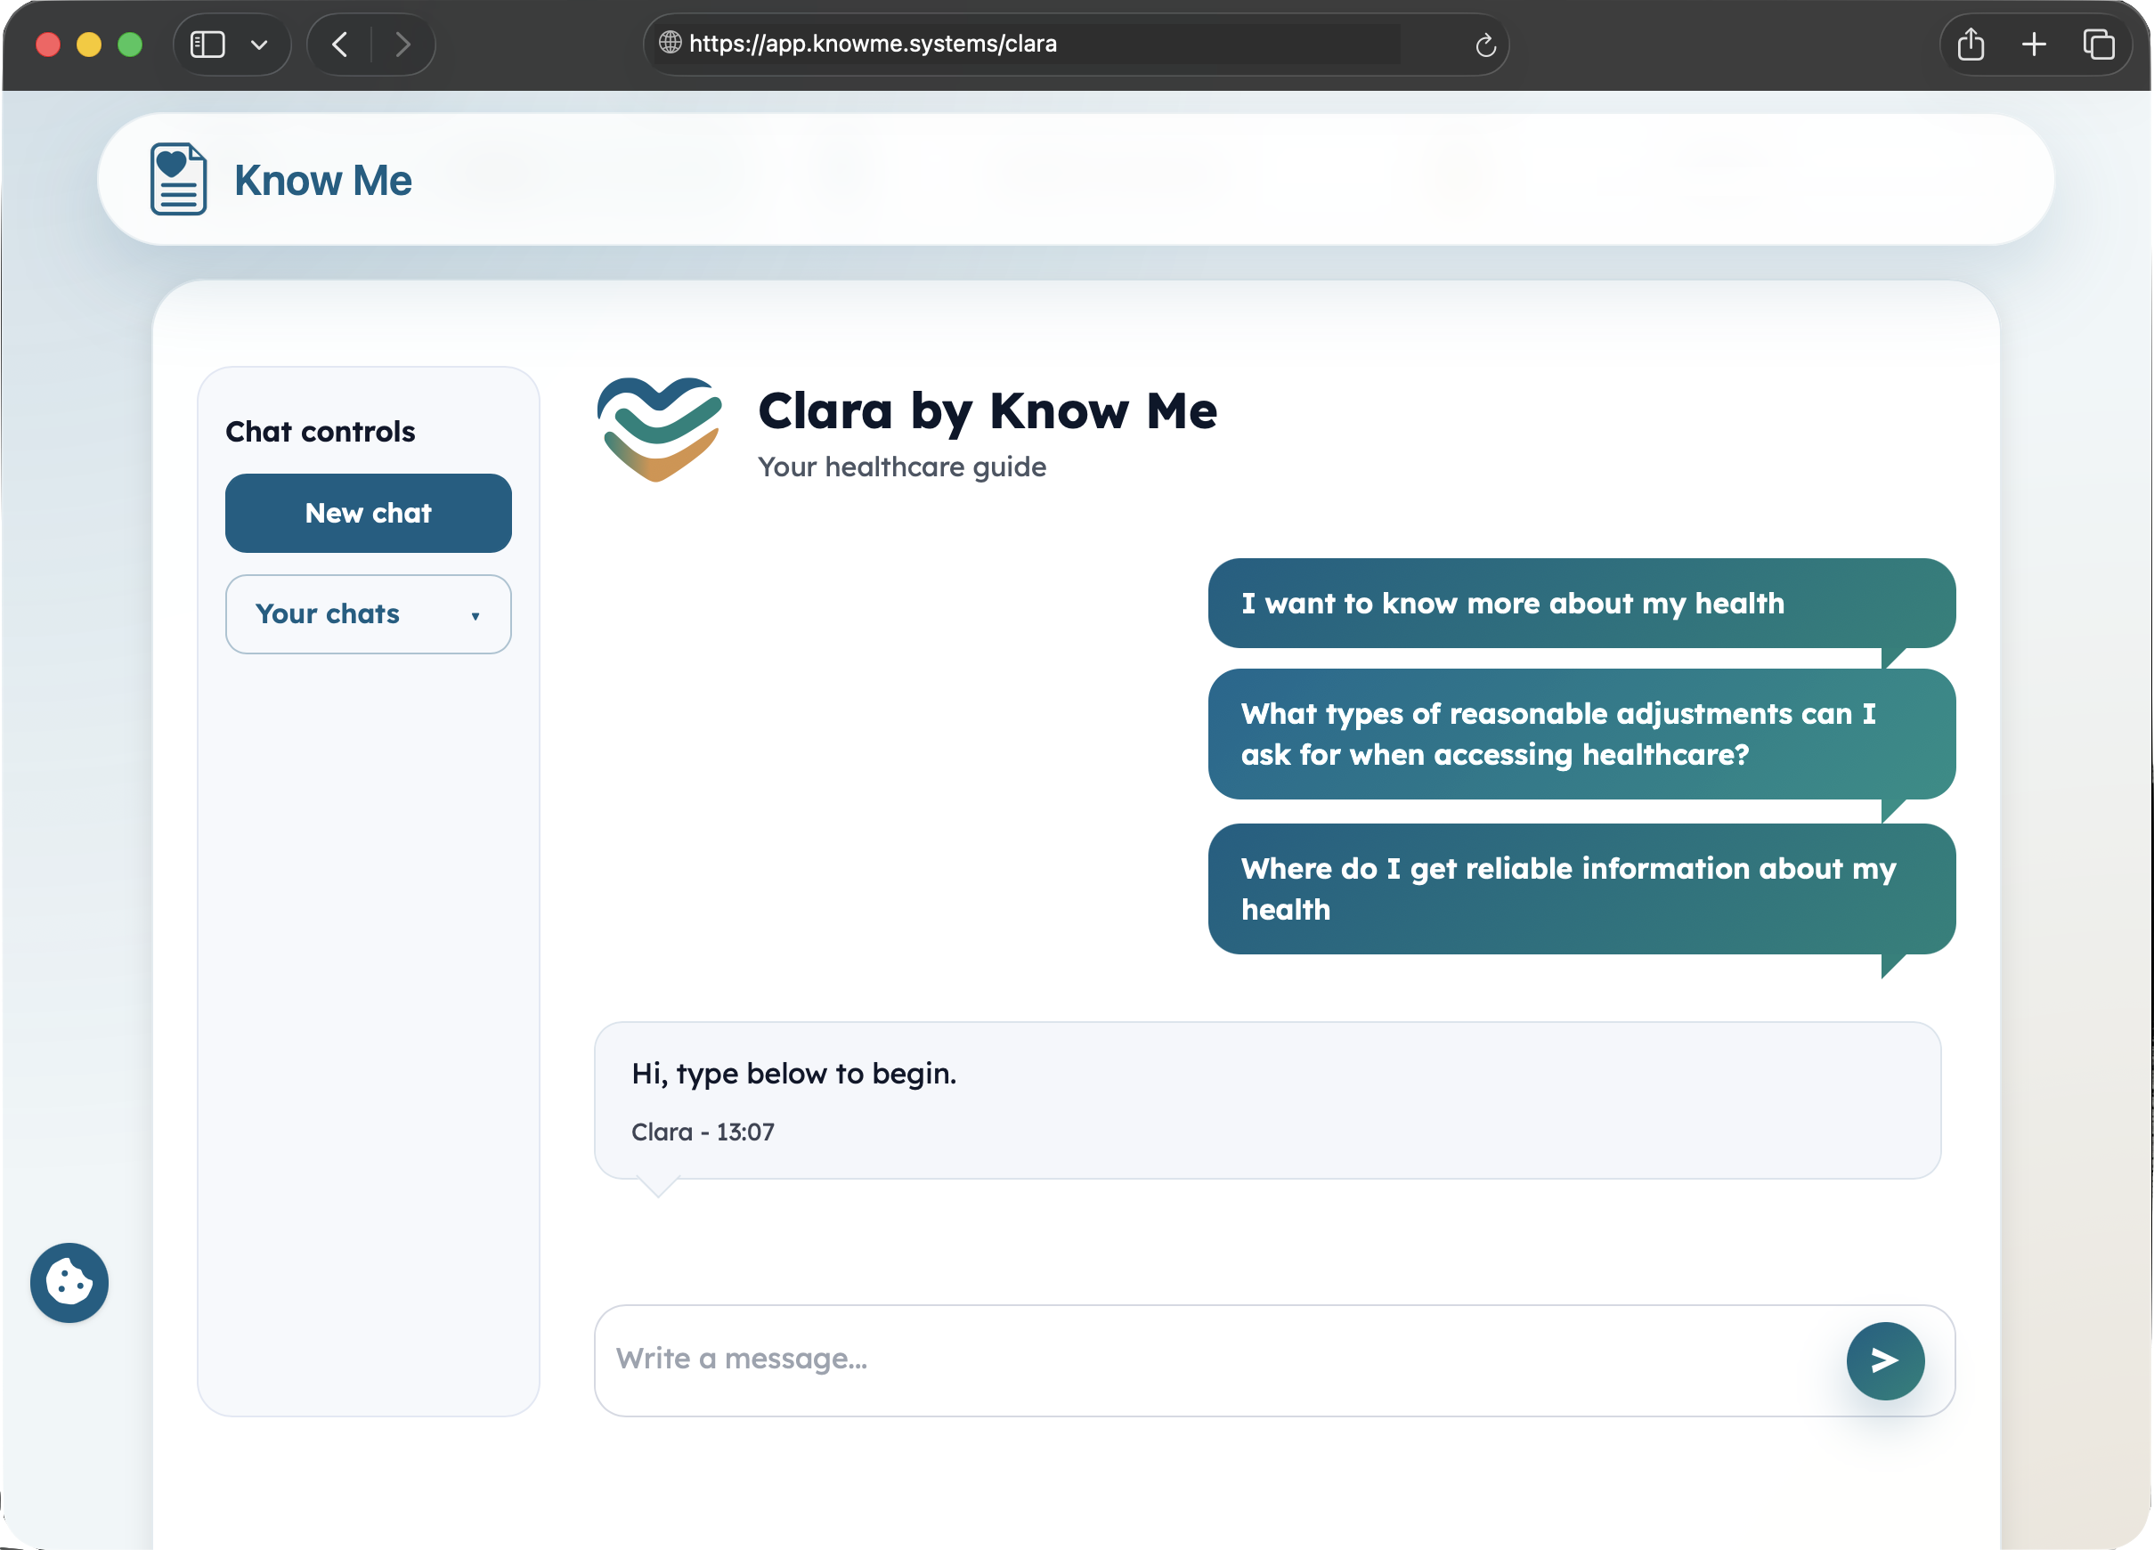
Task: Click the Know Me document logo icon
Action: point(177,180)
